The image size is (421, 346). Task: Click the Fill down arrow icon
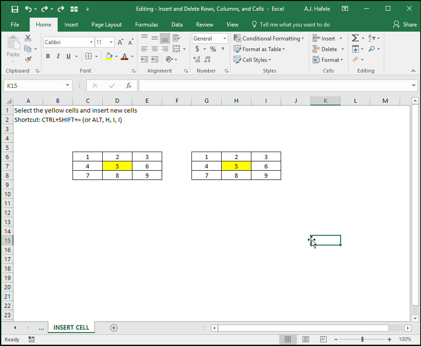click(x=355, y=49)
